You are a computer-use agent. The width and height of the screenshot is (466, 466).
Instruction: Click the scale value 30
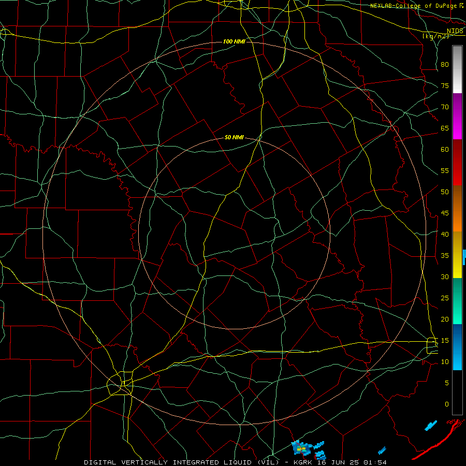pos(445,276)
